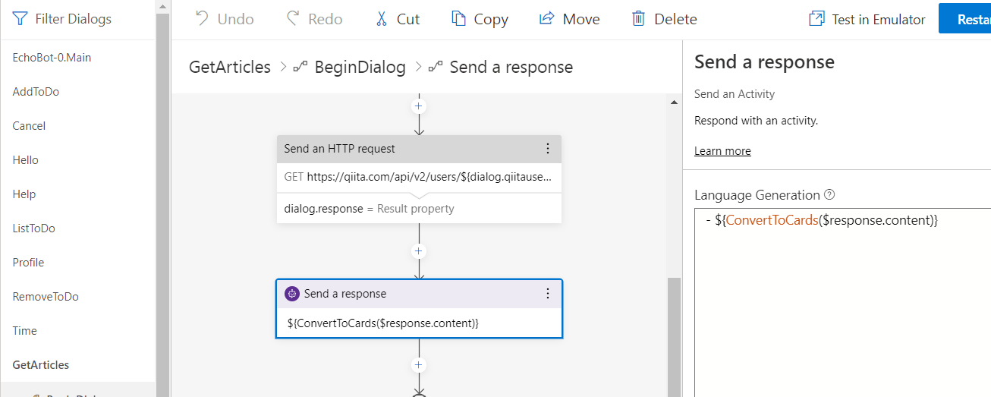Viewport: 991px width, 397px height.
Task: Click the GET qiita.com URL text
Action: pos(418,177)
